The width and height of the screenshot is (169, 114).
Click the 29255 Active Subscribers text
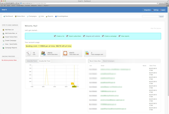pyautogui.click(x=53, y=53)
